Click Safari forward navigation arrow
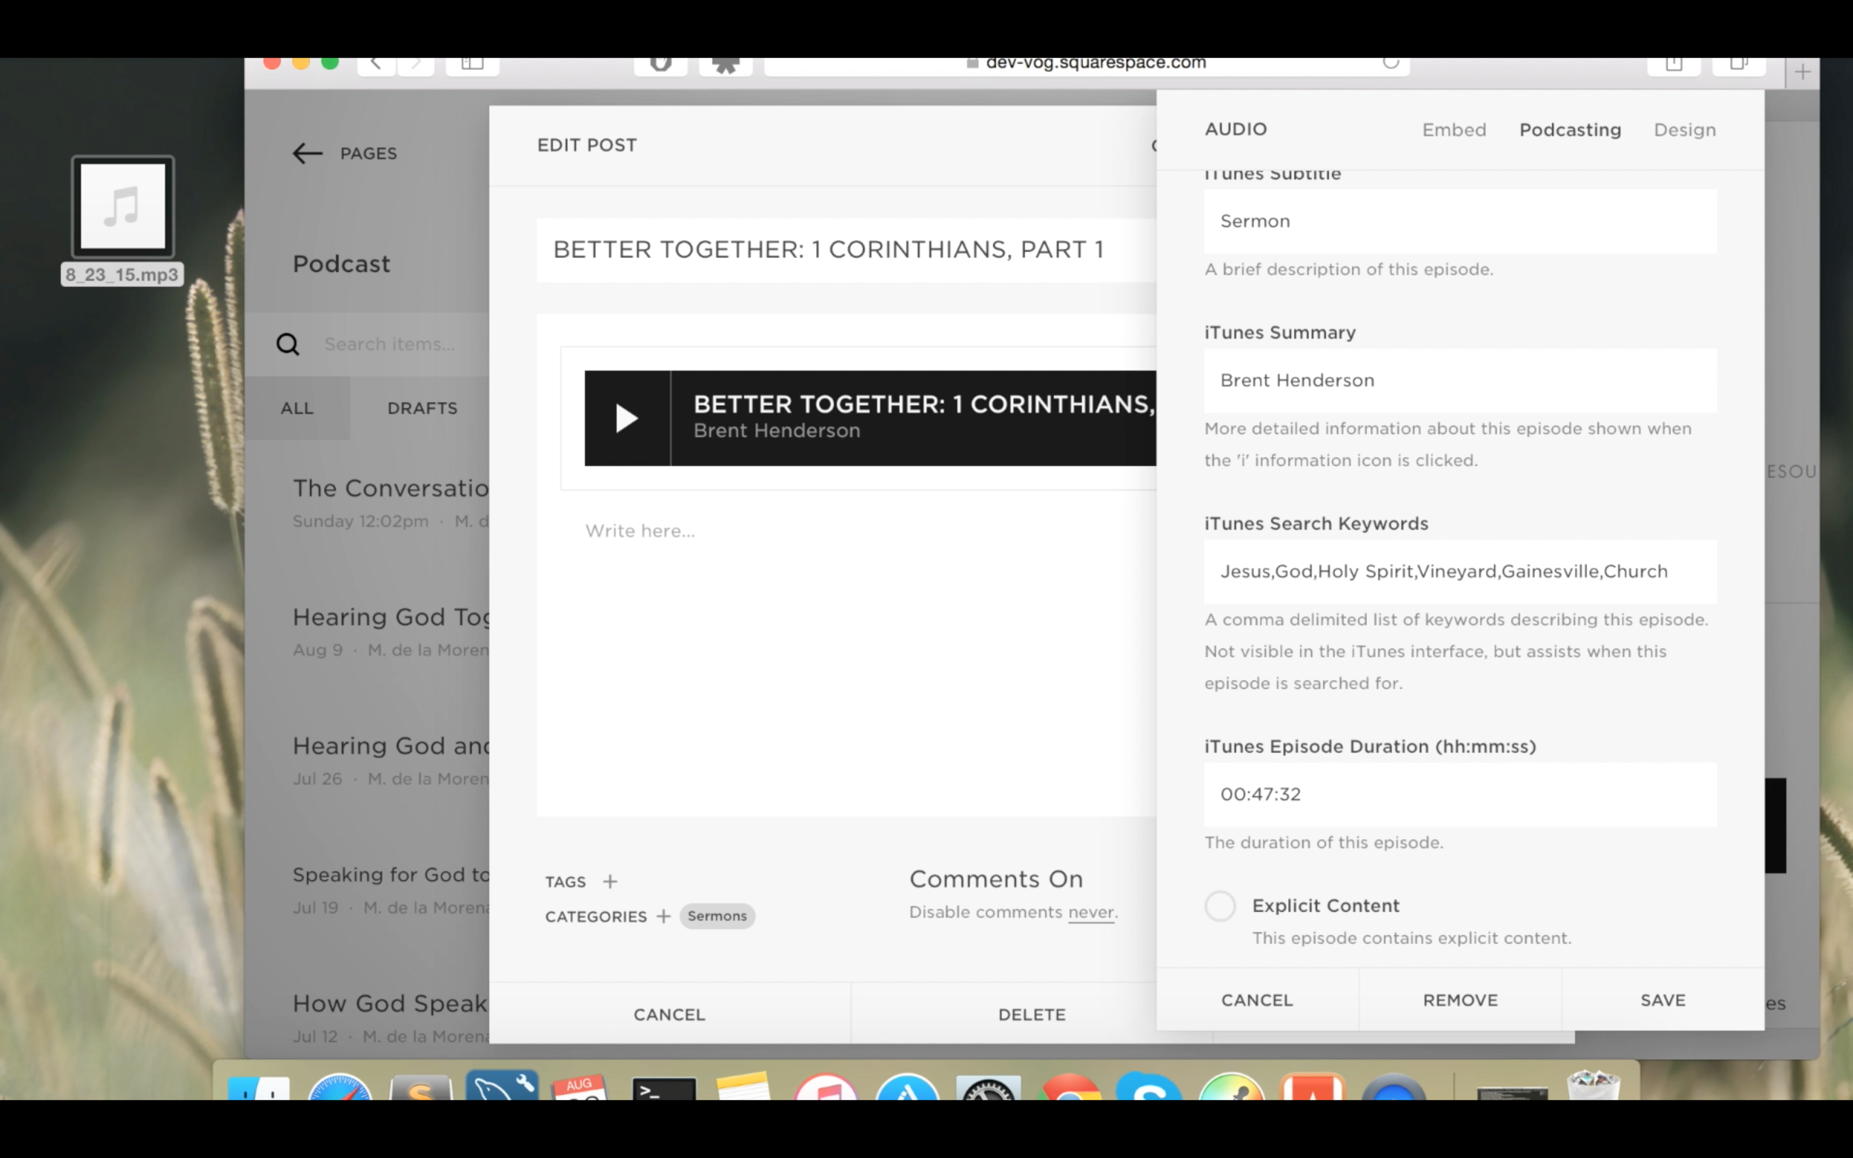The width and height of the screenshot is (1853, 1158). tap(416, 64)
